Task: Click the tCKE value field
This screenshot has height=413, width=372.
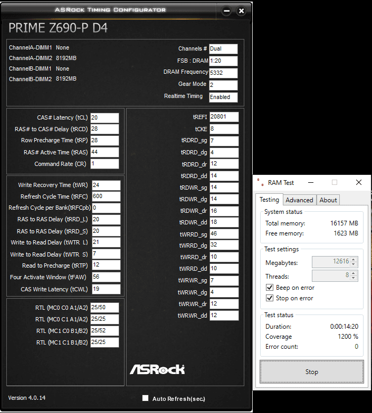Action: point(224,129)
